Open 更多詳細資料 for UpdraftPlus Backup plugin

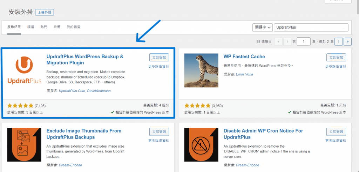tap(159, 67)
